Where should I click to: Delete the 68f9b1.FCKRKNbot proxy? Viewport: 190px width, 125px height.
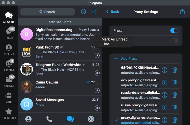175,70
